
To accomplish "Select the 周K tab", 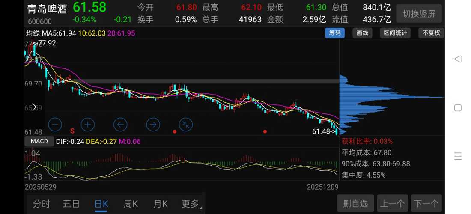I will [x=131, y=204].
